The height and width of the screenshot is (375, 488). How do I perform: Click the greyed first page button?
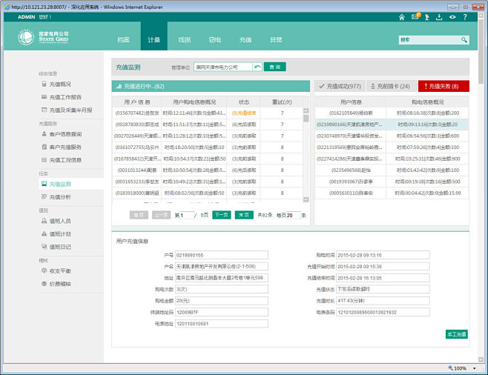coord(139,215)
